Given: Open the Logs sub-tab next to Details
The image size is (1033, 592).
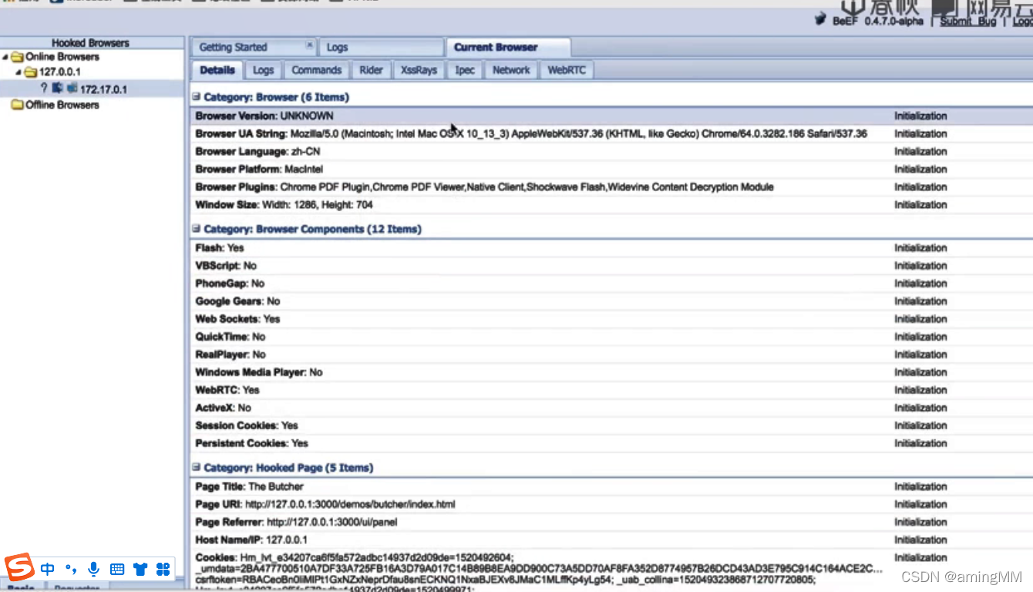Looking at the screenshot, I should pyautogui.click(x=264, y=70).
